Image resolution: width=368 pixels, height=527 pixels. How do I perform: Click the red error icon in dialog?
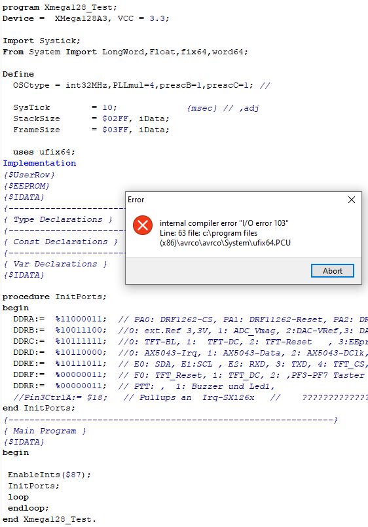point(143,225)
